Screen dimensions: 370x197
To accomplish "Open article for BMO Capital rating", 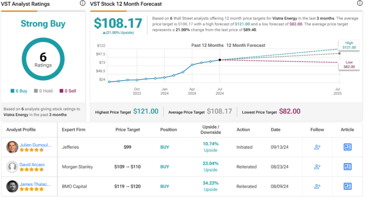I will (347, 187).
